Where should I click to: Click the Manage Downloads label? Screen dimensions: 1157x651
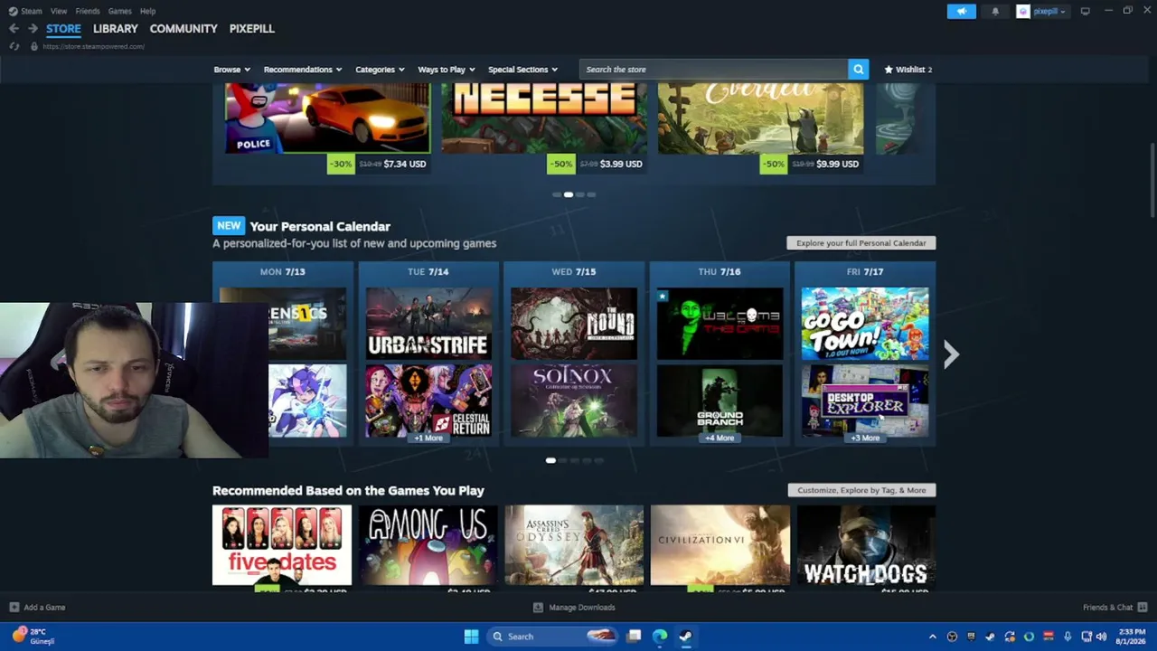coord(582,608)
